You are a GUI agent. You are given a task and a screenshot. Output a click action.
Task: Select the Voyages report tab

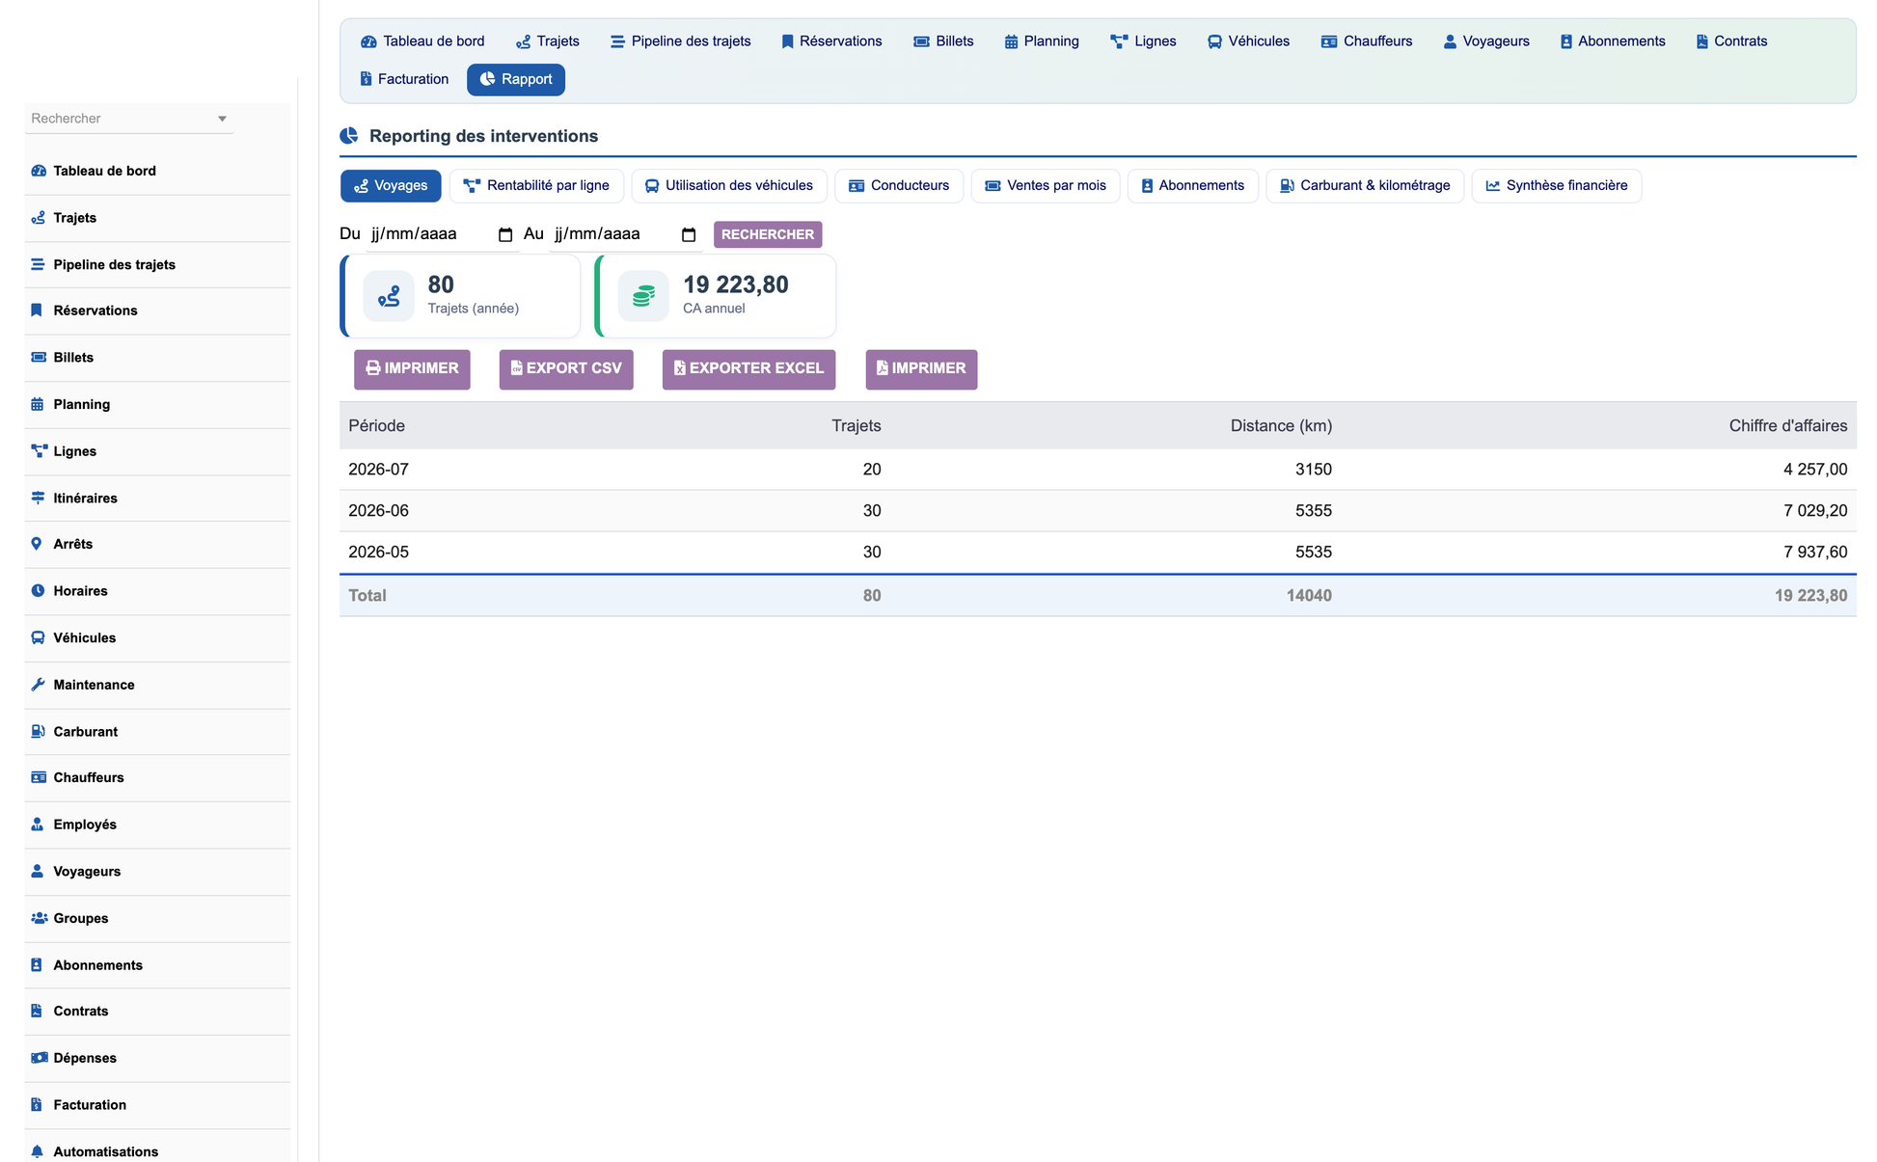391,186
